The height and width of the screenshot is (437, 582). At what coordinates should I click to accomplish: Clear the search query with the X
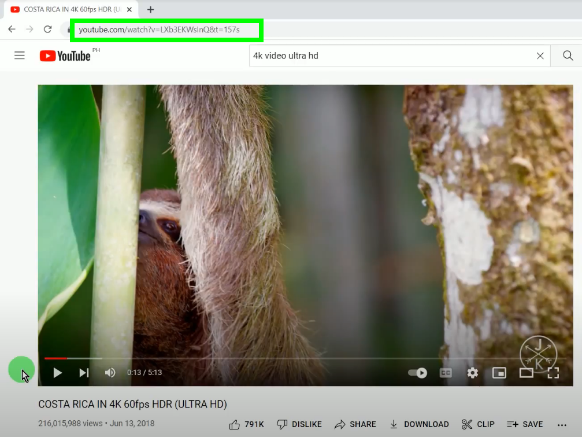point(540,56)
